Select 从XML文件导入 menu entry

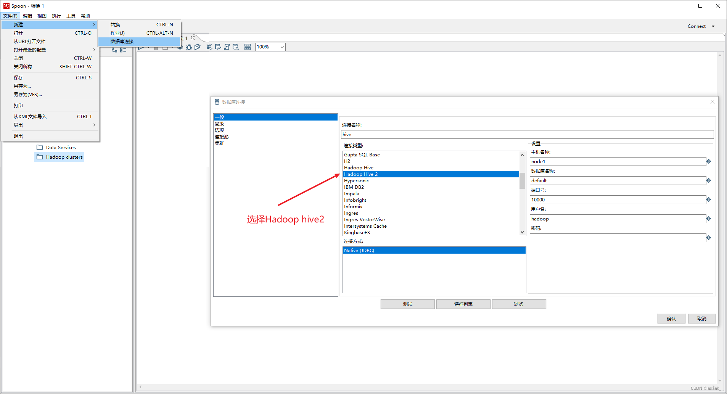tap(50, 116)
